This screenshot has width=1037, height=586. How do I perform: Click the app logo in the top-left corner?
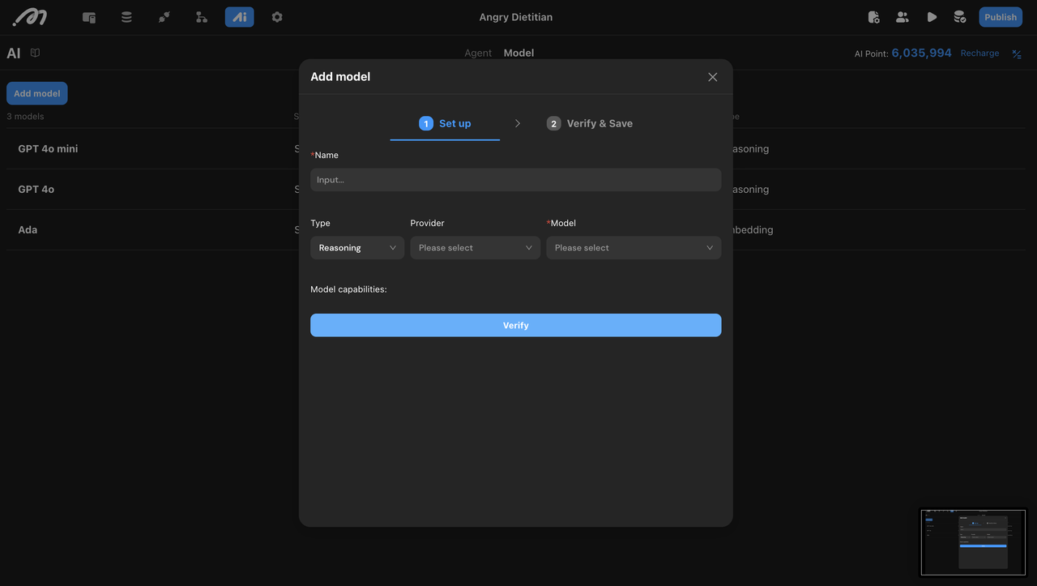[30, 17]
